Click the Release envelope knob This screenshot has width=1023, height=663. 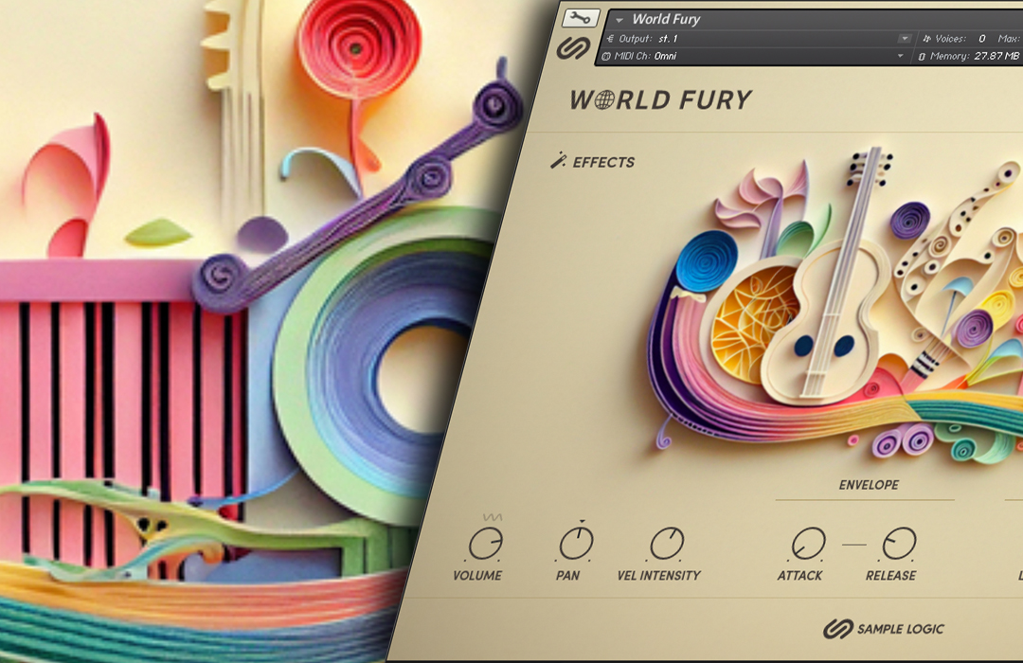point(899,544)
